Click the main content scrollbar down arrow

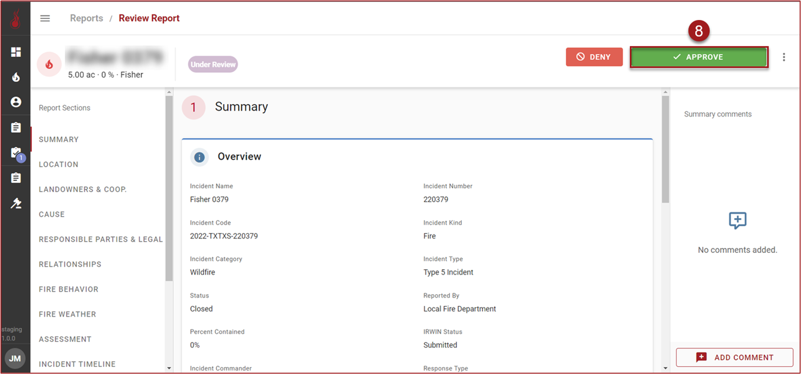(665, 368)
